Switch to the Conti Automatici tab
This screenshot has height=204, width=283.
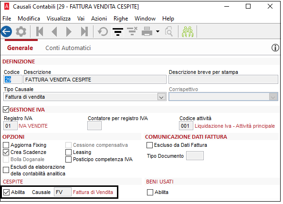[x=68, y=48]
